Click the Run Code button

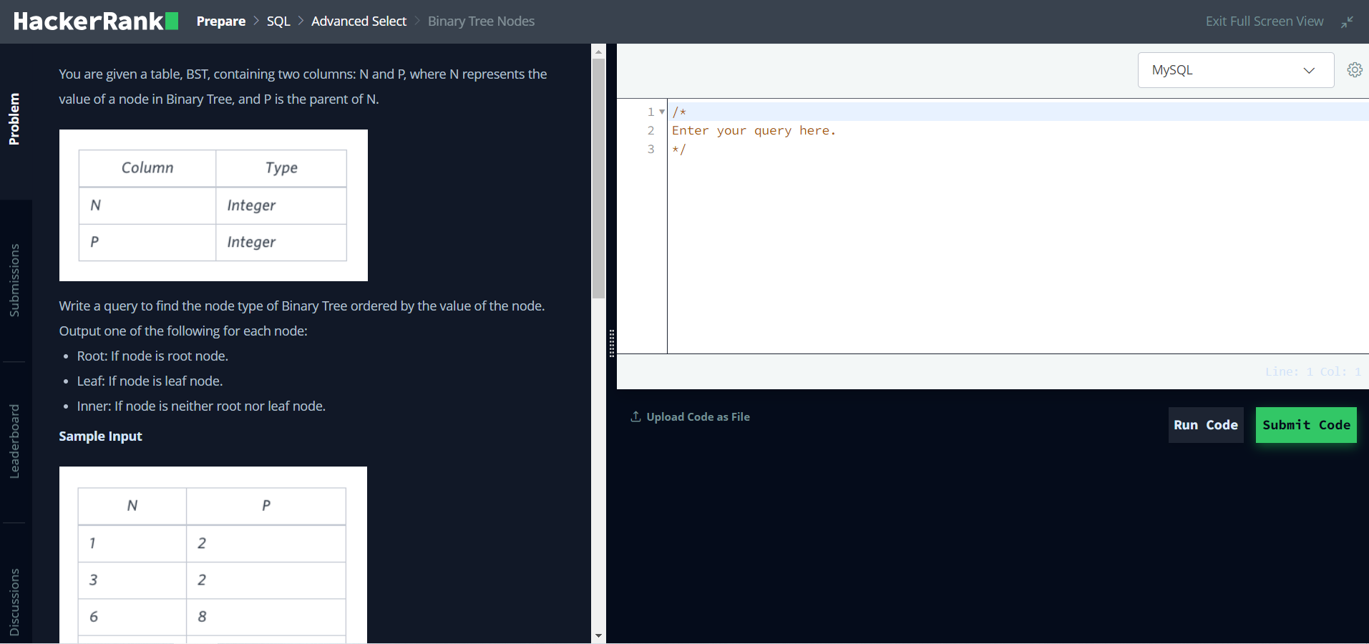[1206, 425]
